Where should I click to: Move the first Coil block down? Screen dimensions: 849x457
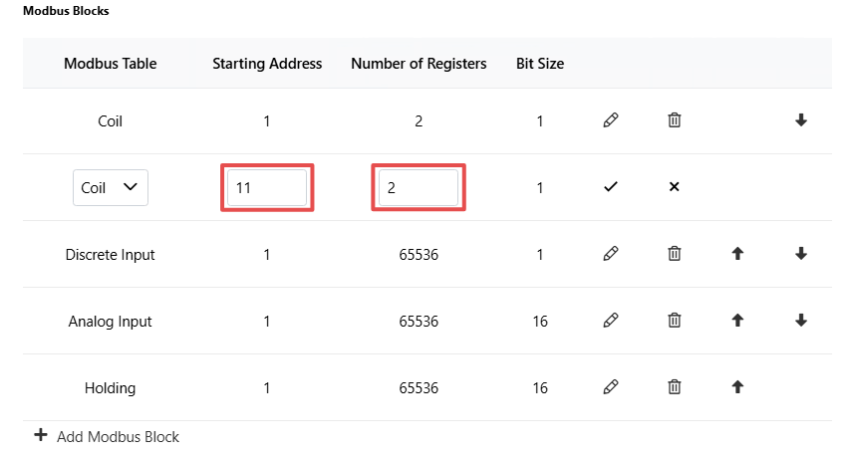(x=801, y=120)
